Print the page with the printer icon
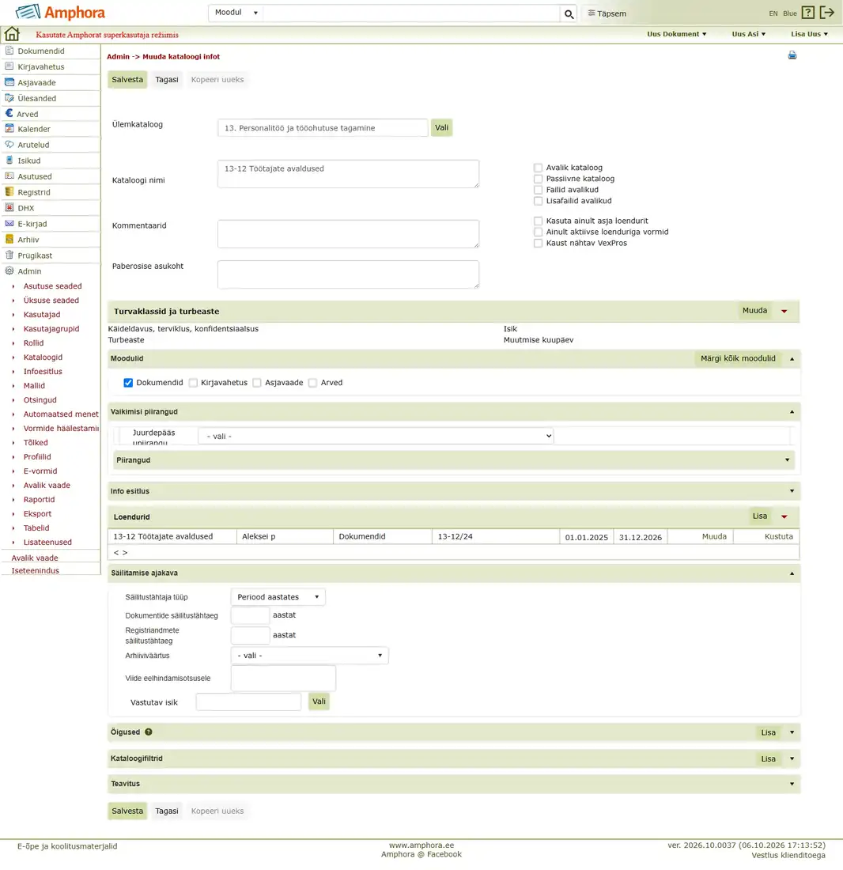843x870 pixels. coord(792,55)
